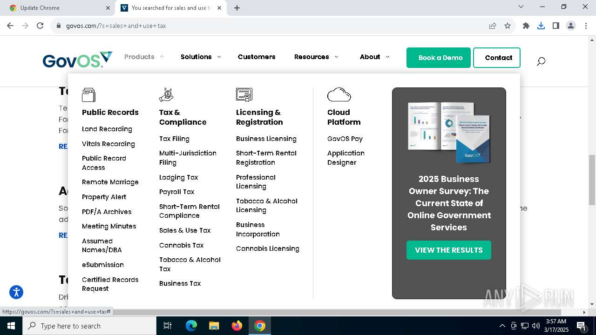Click VIEW THE RESULTS button
596x335 pixels.
pos(449,250)
